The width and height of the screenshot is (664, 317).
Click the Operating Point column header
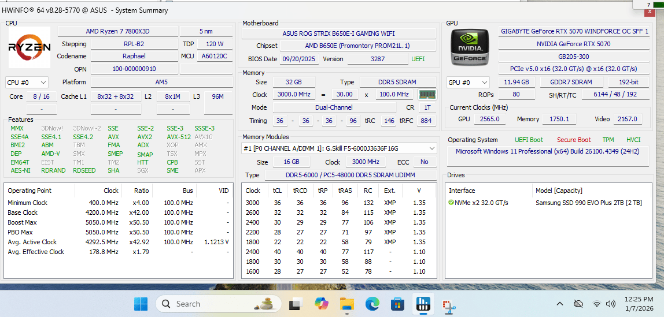click(x=40, y=191)
